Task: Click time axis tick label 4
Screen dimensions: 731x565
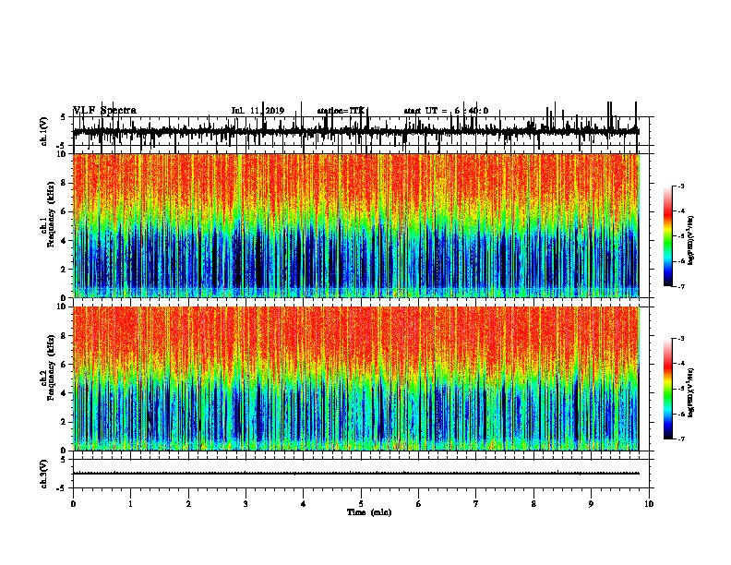Action: [304, 504]
